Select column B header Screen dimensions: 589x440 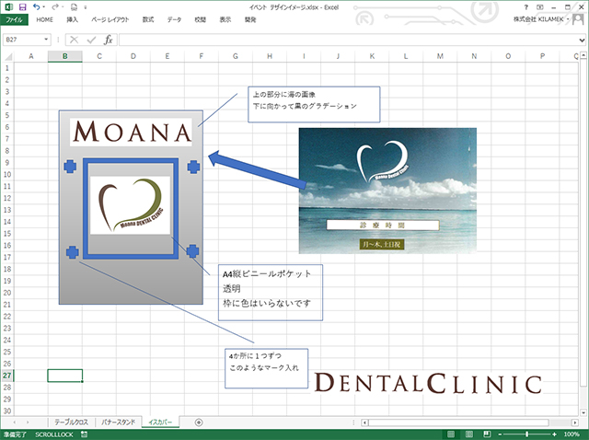pos(65,56)
